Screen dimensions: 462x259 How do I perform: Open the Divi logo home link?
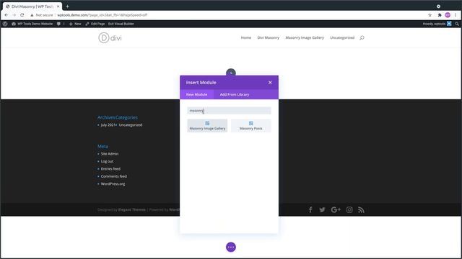110,37
